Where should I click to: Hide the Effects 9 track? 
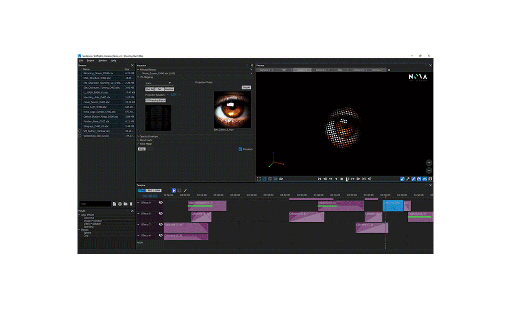tap(161, 202)
